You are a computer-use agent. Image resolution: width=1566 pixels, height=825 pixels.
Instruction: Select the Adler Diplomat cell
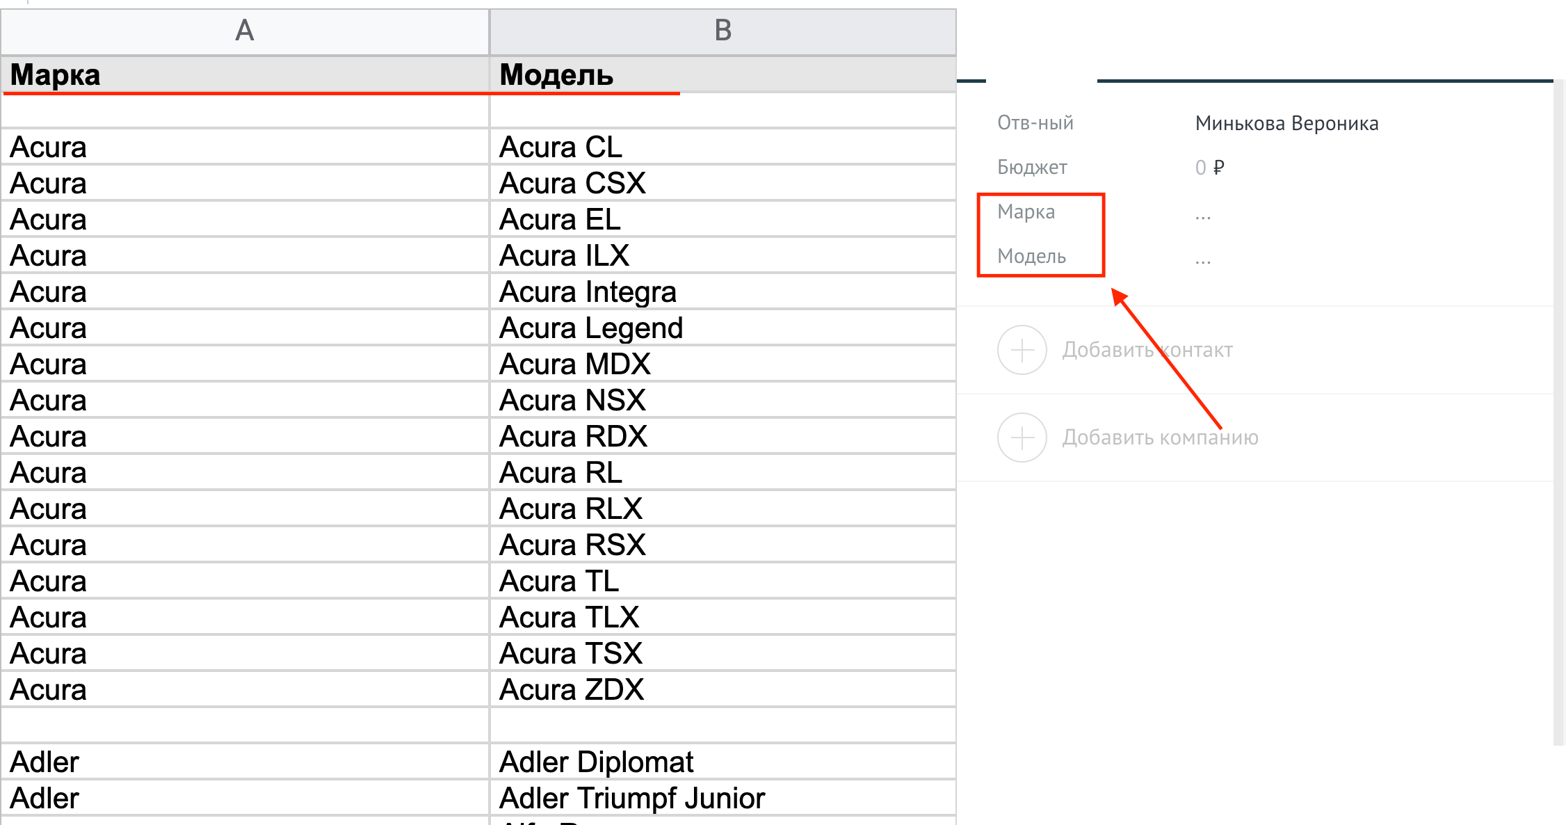pyautogui.click(x=723, y=762)
